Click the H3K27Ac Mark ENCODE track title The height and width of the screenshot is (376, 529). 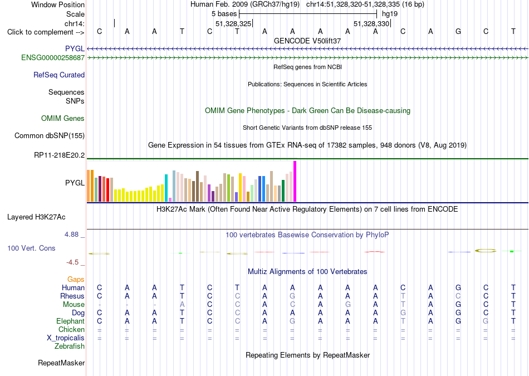coord(307,209)
